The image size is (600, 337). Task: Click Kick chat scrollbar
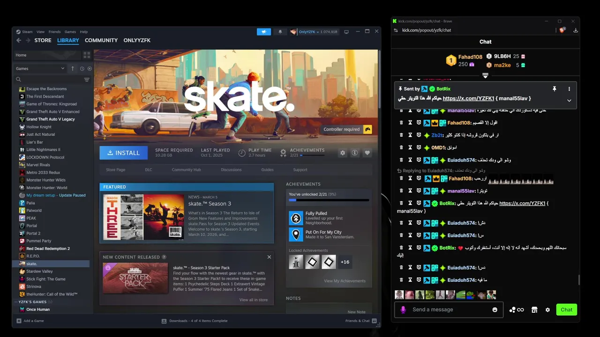coord(578,280)
